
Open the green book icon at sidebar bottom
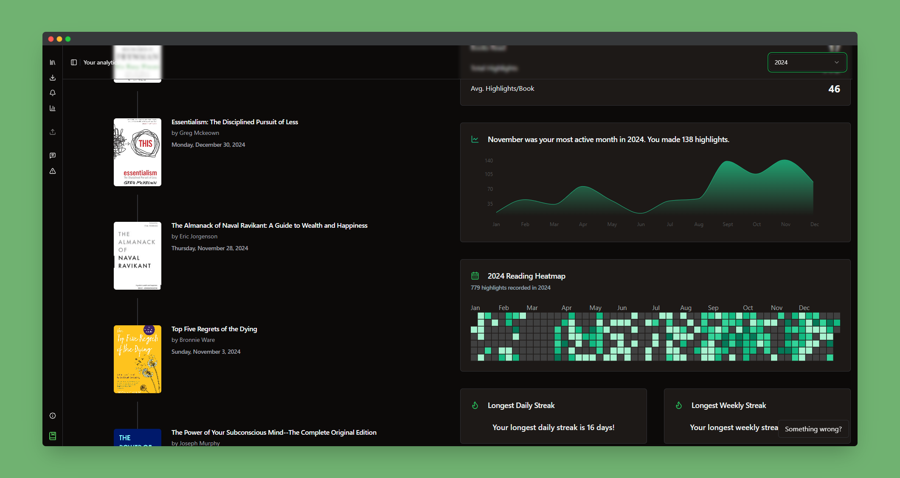click(x=53, y=436)
